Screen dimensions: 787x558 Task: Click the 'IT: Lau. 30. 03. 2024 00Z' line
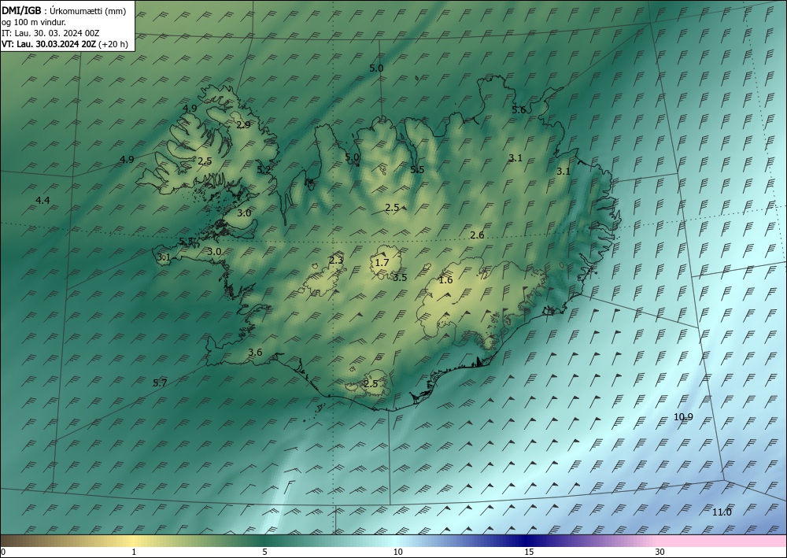click(x=50, y=33)
